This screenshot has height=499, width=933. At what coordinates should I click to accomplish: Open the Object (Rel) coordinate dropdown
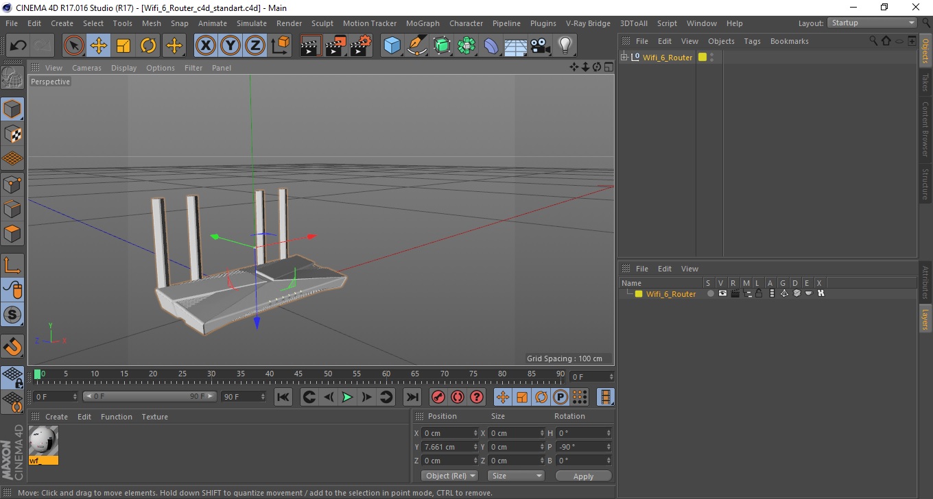pyautogui.click(x=449, y=476)
